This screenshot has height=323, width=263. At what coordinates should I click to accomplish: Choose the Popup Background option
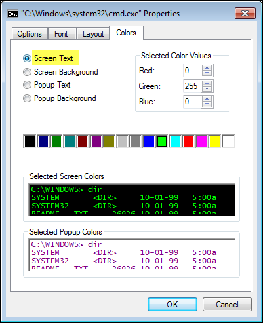27,98
